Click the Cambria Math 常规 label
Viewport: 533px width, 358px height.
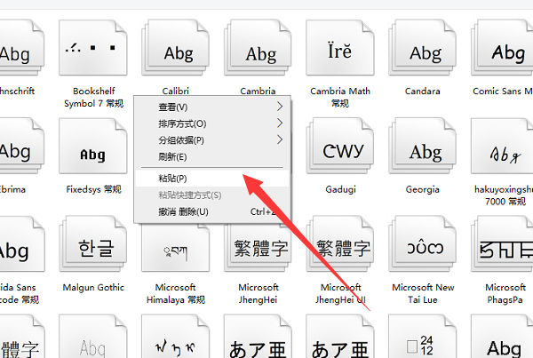click(x=340, y=97)
